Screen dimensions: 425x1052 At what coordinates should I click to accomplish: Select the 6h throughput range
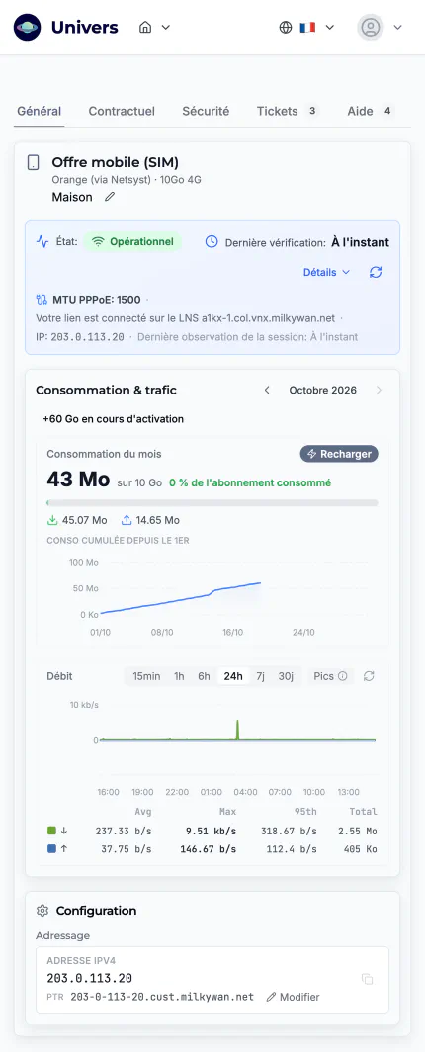click(x=204, y=676)
